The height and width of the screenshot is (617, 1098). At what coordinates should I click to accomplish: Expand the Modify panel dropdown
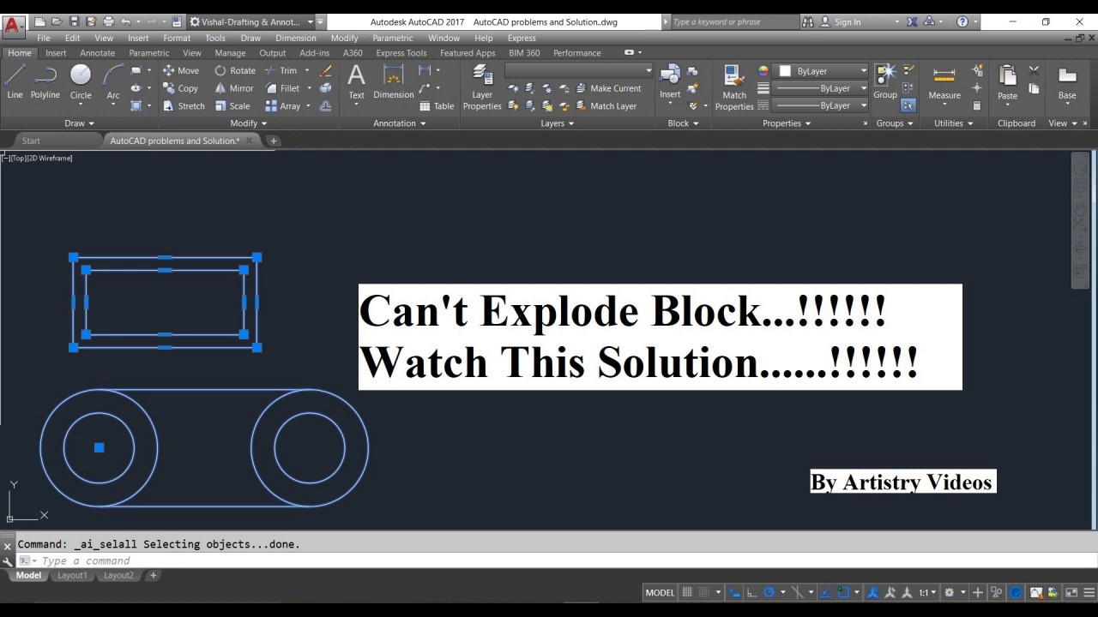pyautogui.click(x=248, y=123)
